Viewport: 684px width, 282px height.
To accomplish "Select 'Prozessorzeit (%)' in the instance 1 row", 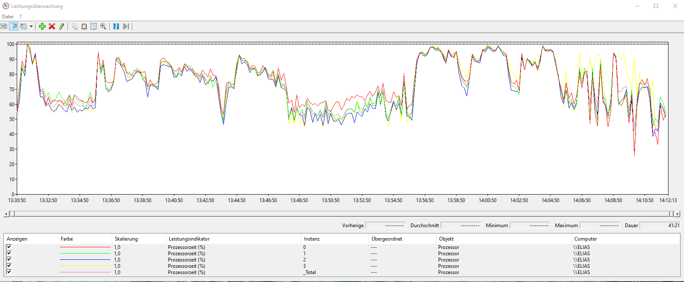I will click(x=186, y=254).
